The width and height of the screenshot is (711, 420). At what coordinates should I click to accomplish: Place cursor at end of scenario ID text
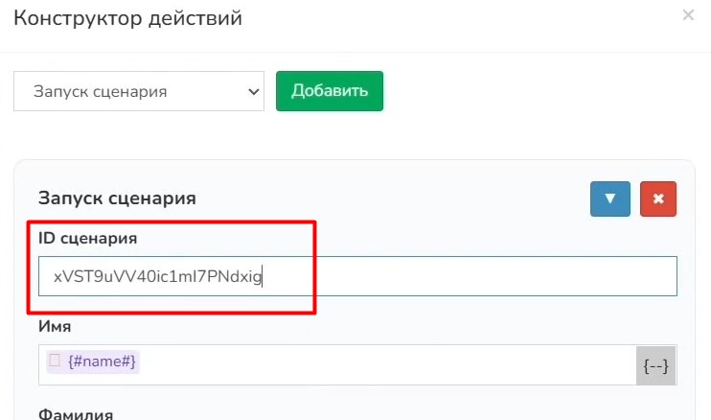tap(264, 277)
